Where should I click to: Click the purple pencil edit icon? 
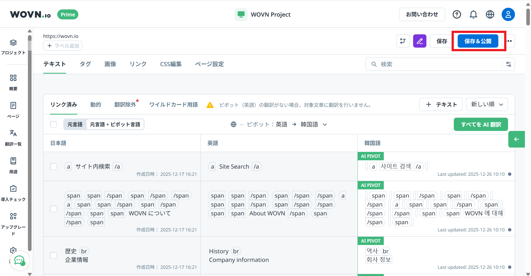click(419, 41)
